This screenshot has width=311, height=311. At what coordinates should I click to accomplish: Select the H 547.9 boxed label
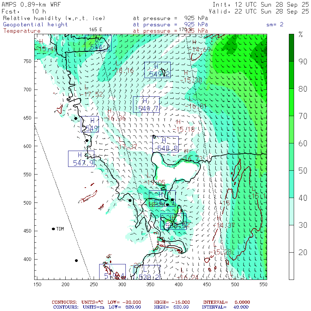pos(81,159)
